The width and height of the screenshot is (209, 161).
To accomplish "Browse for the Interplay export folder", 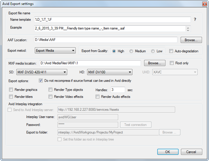I will 170,132.
